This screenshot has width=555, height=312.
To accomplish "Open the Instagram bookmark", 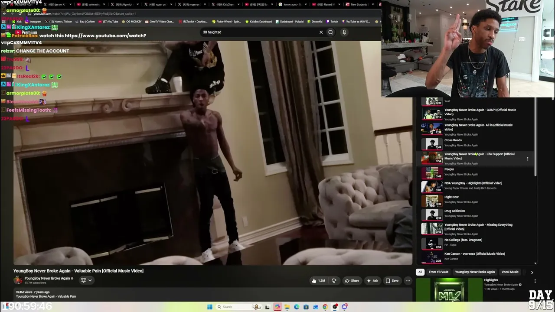I will coord(33,22).
